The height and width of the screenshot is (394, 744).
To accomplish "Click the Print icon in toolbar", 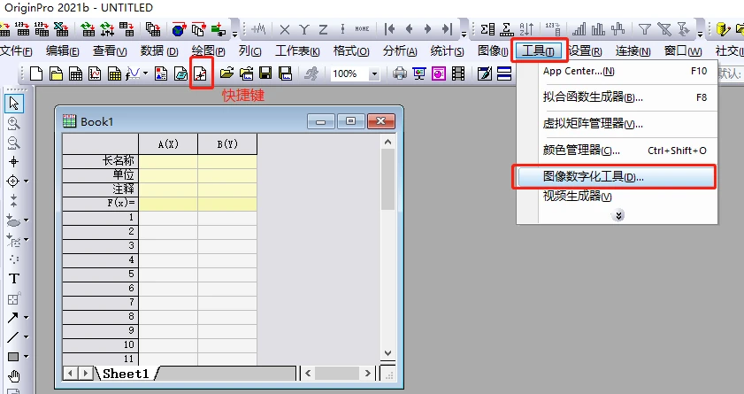I will (399, 73).
